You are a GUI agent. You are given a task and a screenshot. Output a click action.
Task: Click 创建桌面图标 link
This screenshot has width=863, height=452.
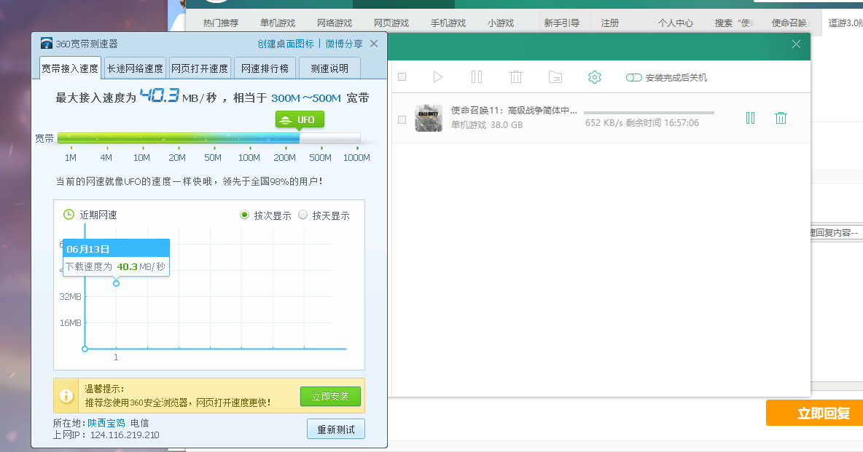pyautogui.click(x=286, y=44)
